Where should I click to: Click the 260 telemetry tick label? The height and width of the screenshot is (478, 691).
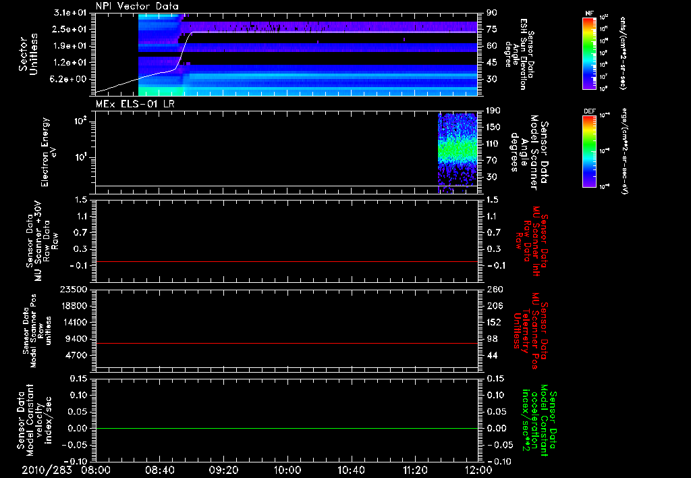coord(495,289)
